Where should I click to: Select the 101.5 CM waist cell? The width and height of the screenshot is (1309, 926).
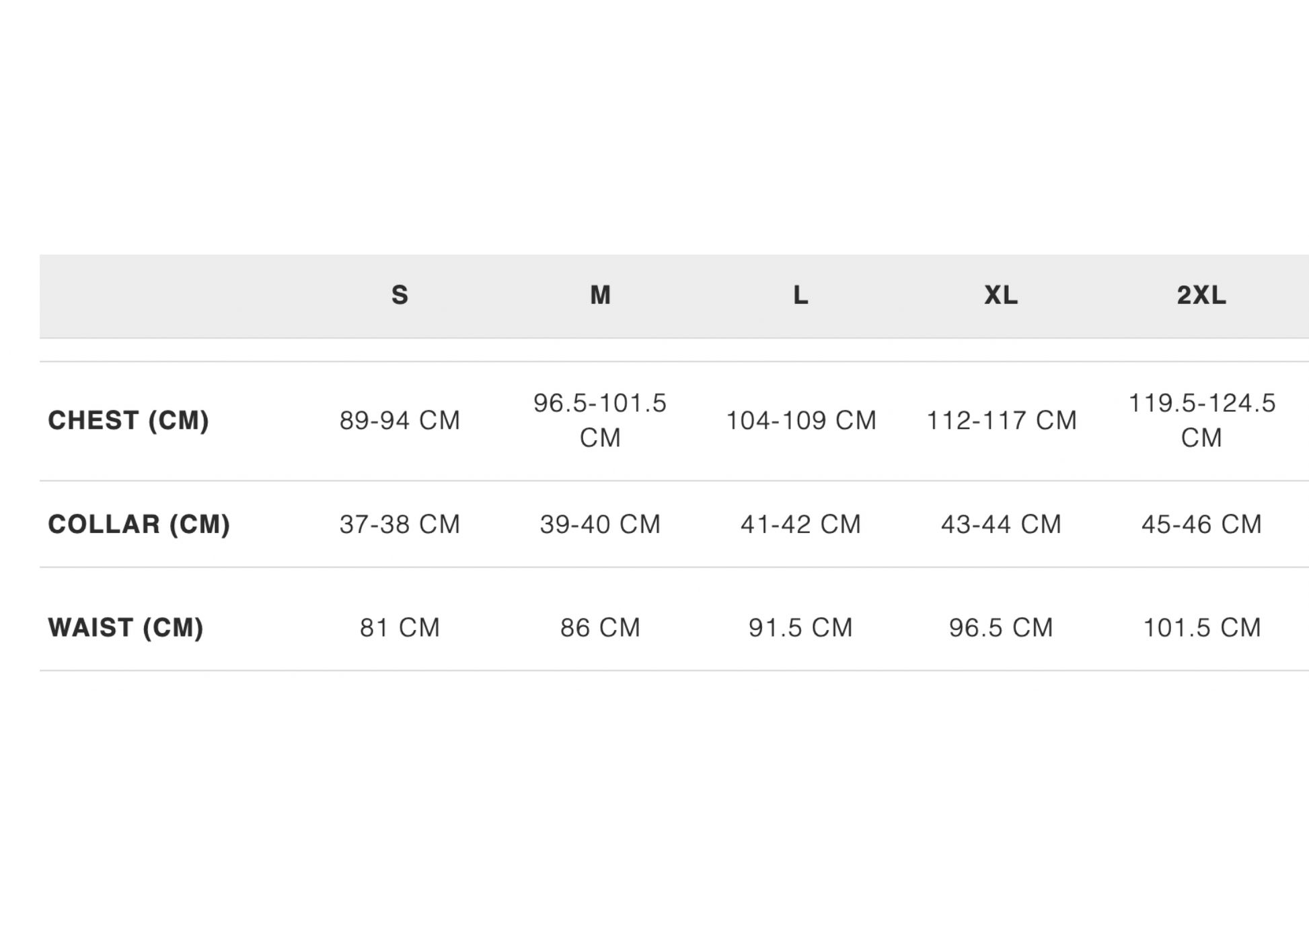(x=1201, y=628)
